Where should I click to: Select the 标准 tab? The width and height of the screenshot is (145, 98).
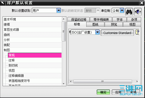tap(77, 24)
